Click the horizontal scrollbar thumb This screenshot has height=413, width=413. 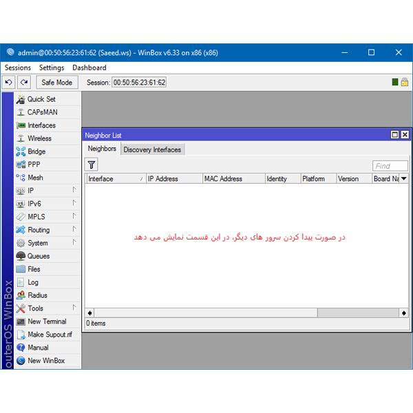206,313
